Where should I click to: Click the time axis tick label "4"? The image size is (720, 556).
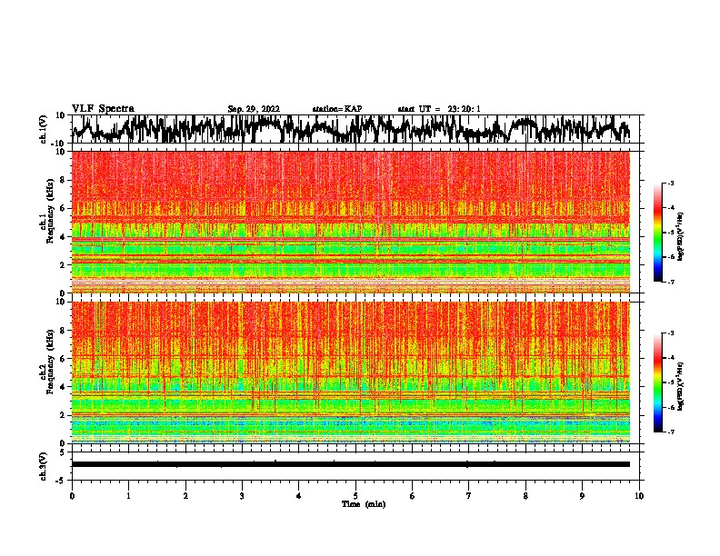coord(299,496)
